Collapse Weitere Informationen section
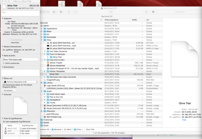202x139 pixels. point(2,47)
